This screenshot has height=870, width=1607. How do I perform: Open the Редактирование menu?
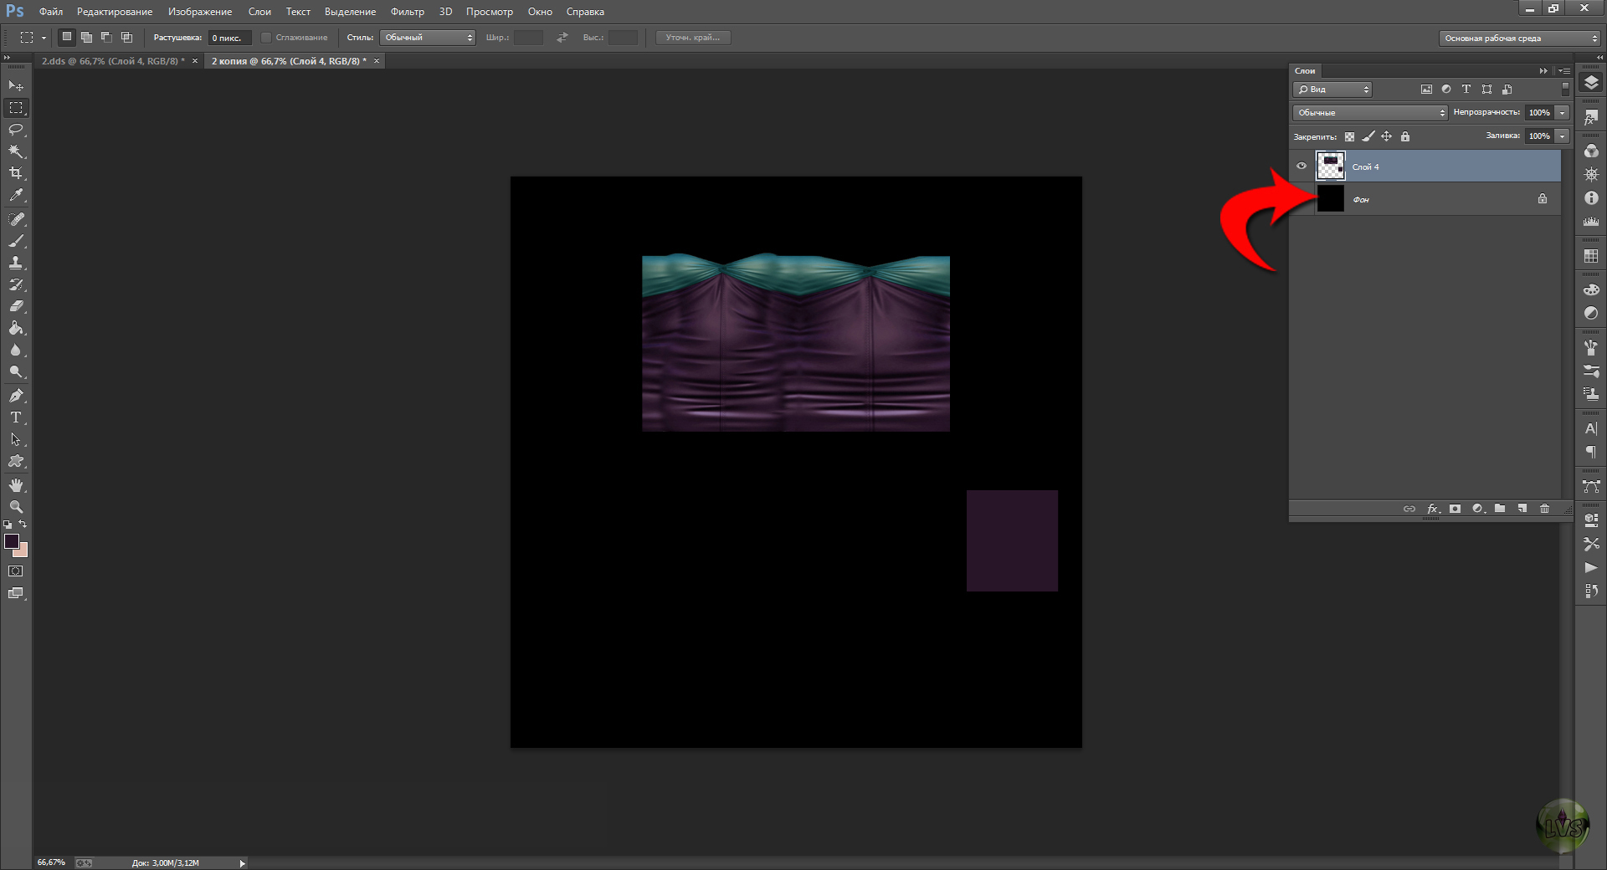point(115,12)
